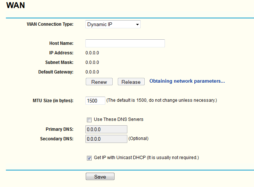
Task: Select the Primary DNS input box
Action: pyautogui.click(x=106, y=129)
